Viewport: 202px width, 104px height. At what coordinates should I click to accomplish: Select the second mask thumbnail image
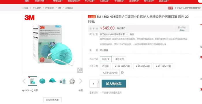(x=42, y=81)
